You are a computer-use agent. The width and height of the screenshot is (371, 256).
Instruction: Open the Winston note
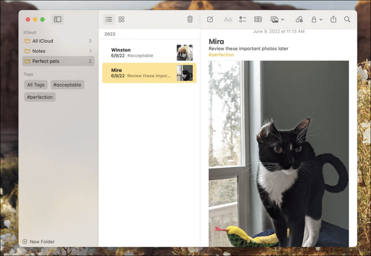click(x=149, y=52)
